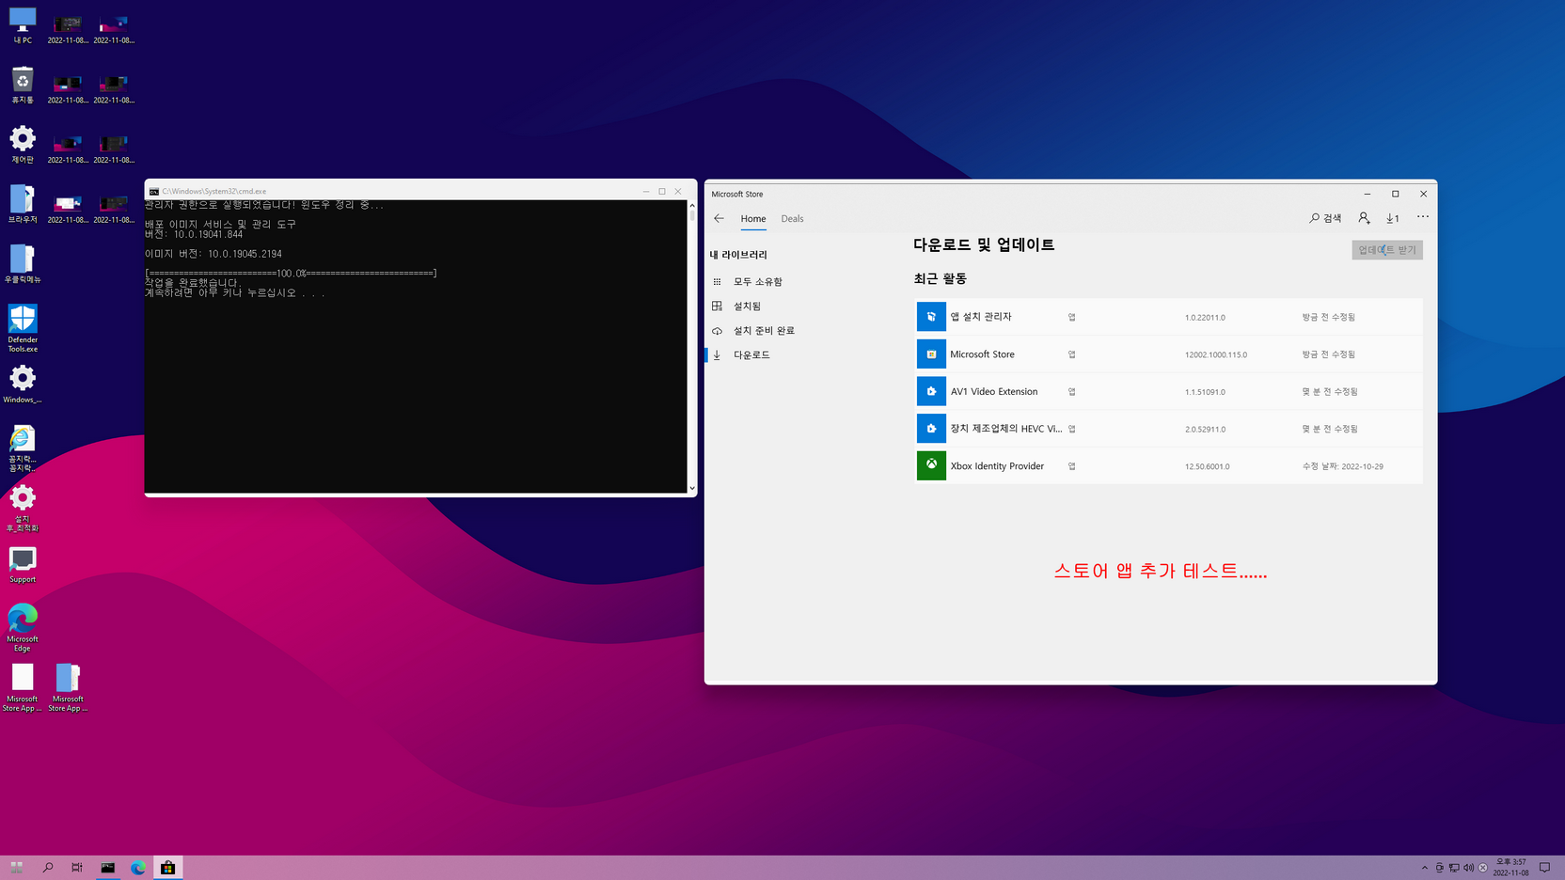
Task: Select the 제어판 control panel icon
Action: (23, 145)
